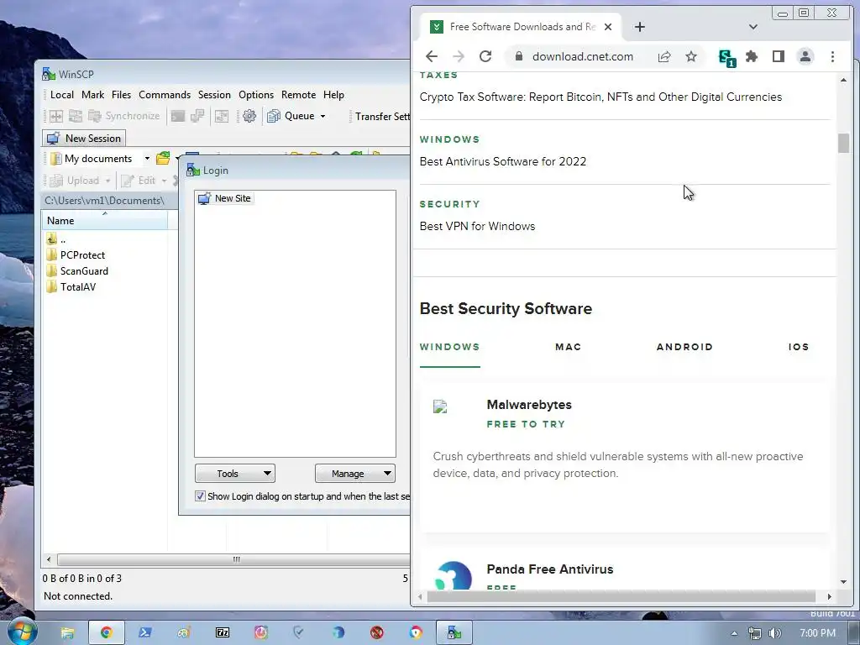Open the Help menu in WinSCP

click(x=333, y=95)
